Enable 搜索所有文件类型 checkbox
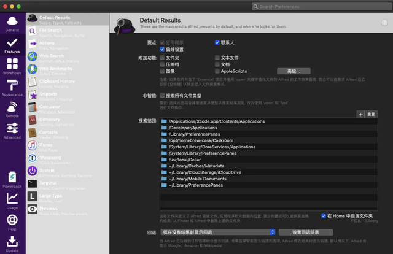 point(162,96)
